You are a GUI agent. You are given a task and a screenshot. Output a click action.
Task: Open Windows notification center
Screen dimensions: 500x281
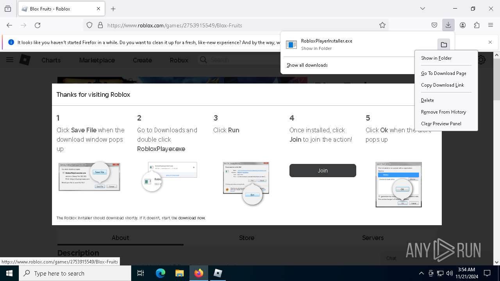487,273
